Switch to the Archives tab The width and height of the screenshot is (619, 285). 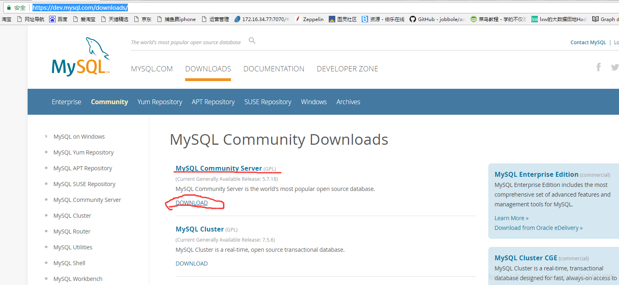348,102
